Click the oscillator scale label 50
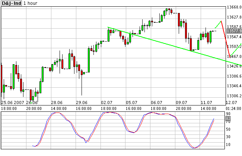Image resolution: width=242 pixels, height=156 pixels. click(228, 129)
